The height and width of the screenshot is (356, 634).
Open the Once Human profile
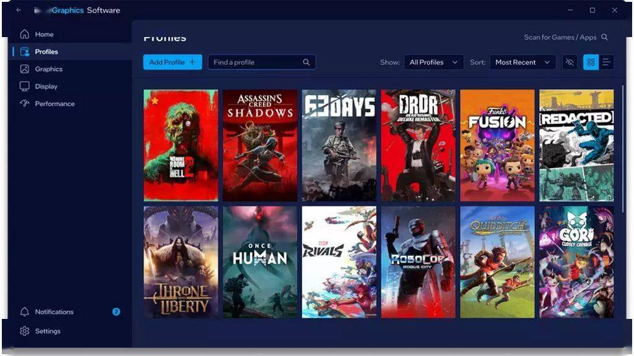[x=260, y=262]
